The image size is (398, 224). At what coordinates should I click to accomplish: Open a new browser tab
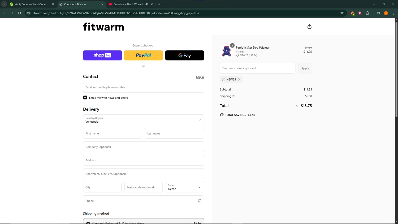[x=159, y=4]
